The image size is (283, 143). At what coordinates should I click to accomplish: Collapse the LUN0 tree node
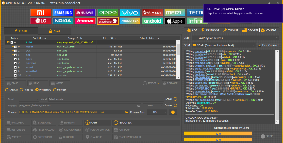(x=8, y=42)
